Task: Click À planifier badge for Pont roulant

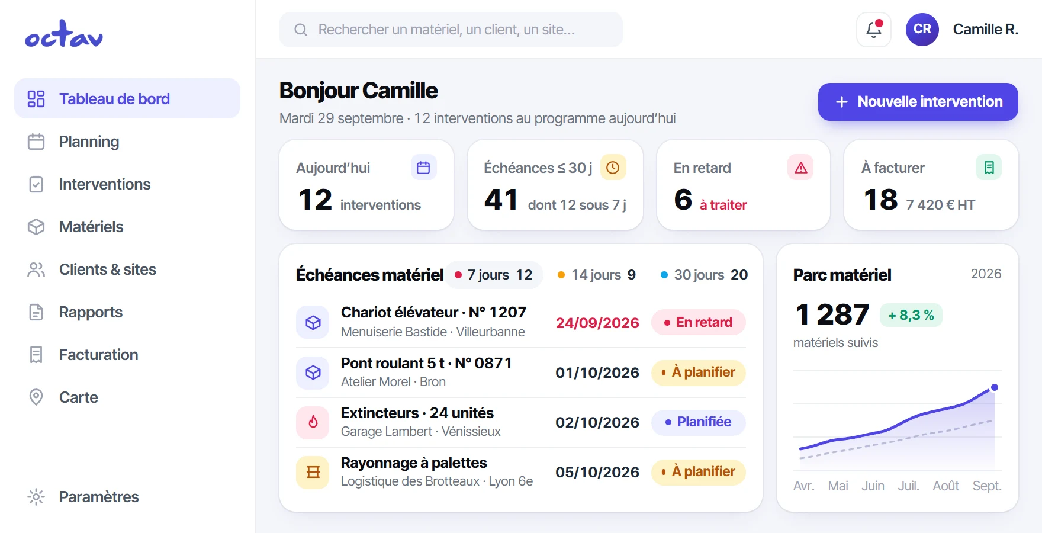Action: click(699, 373)
